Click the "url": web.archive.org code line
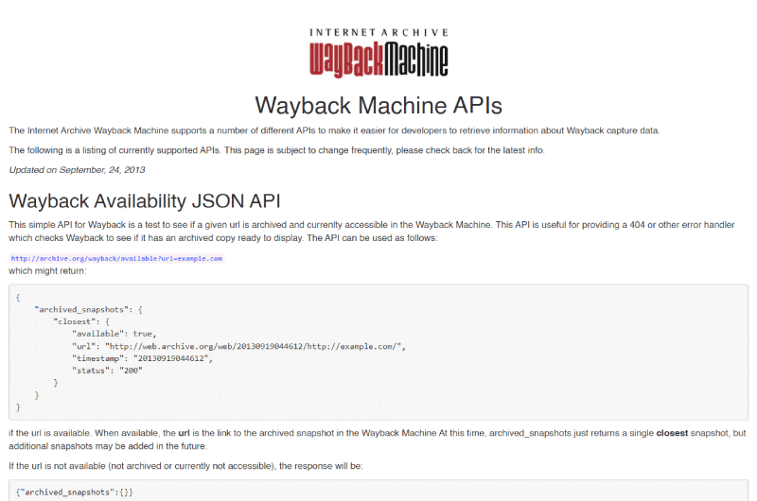This screenshot has height=501, width=757. pyautogui.click(x=238, y=346)
